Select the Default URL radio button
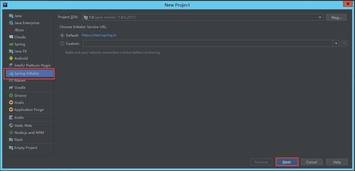Screen dimensions: 355x171 [62, 35]
